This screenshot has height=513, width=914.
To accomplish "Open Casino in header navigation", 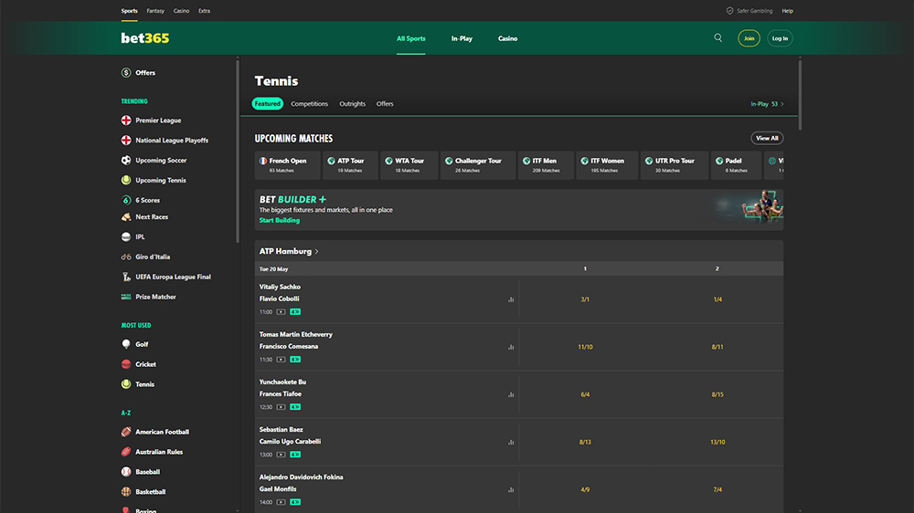I will [x=507, y=38].
